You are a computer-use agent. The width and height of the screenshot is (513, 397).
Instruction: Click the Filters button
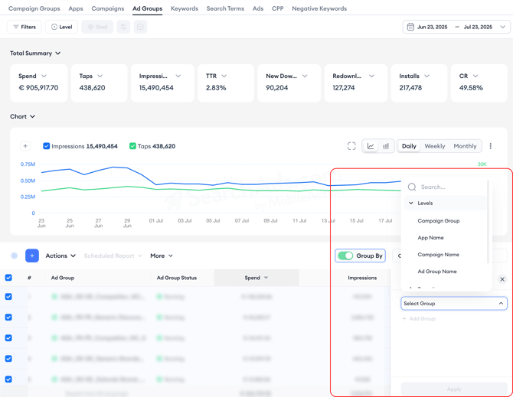25,27
